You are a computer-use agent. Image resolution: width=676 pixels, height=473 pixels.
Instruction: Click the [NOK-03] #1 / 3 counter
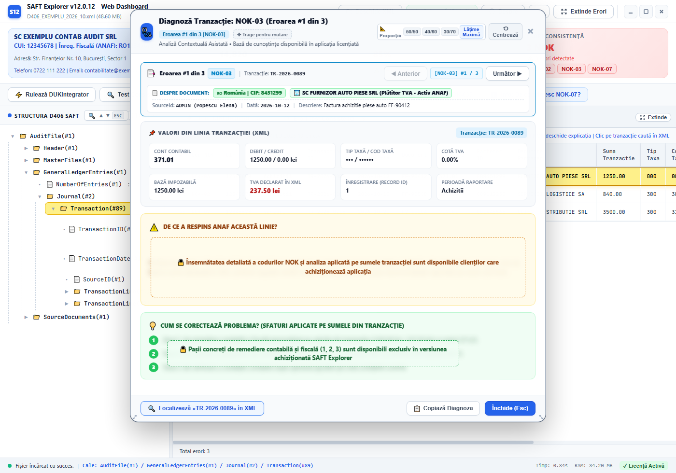[x=456, y=73]
